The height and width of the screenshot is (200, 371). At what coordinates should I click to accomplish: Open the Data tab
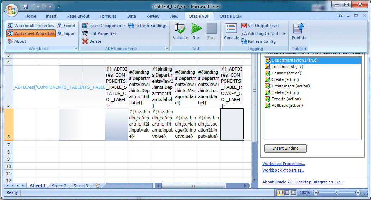[132, 16]
